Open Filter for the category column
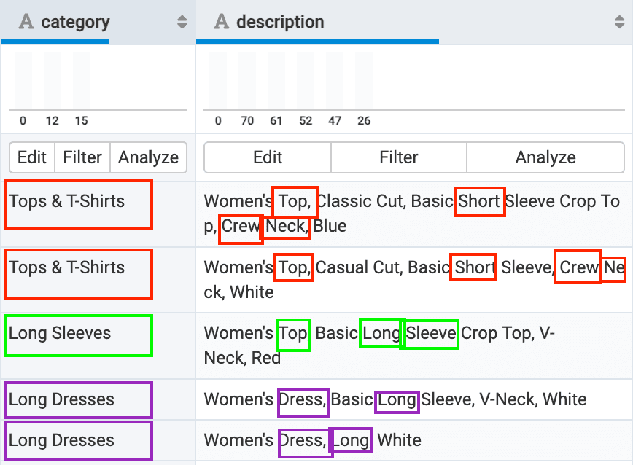 82,157
